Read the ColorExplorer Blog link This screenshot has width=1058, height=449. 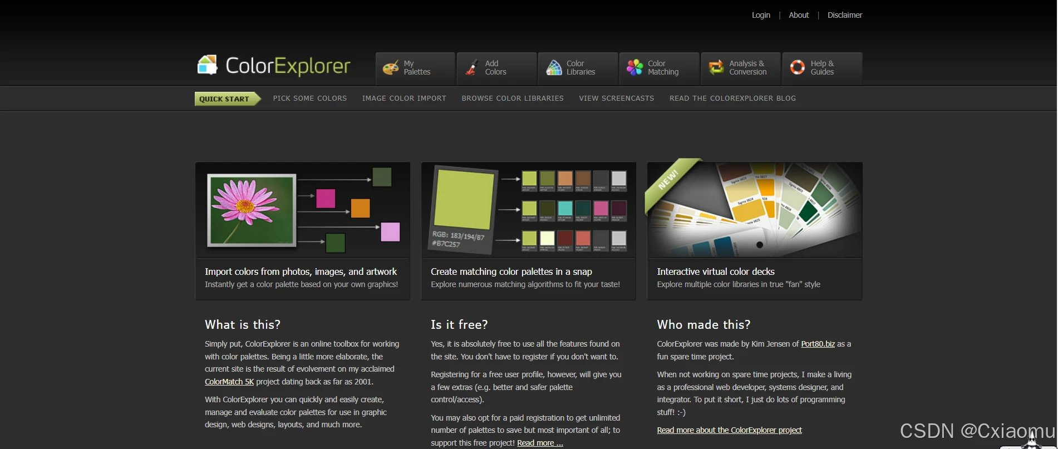[x=732, y=98]
